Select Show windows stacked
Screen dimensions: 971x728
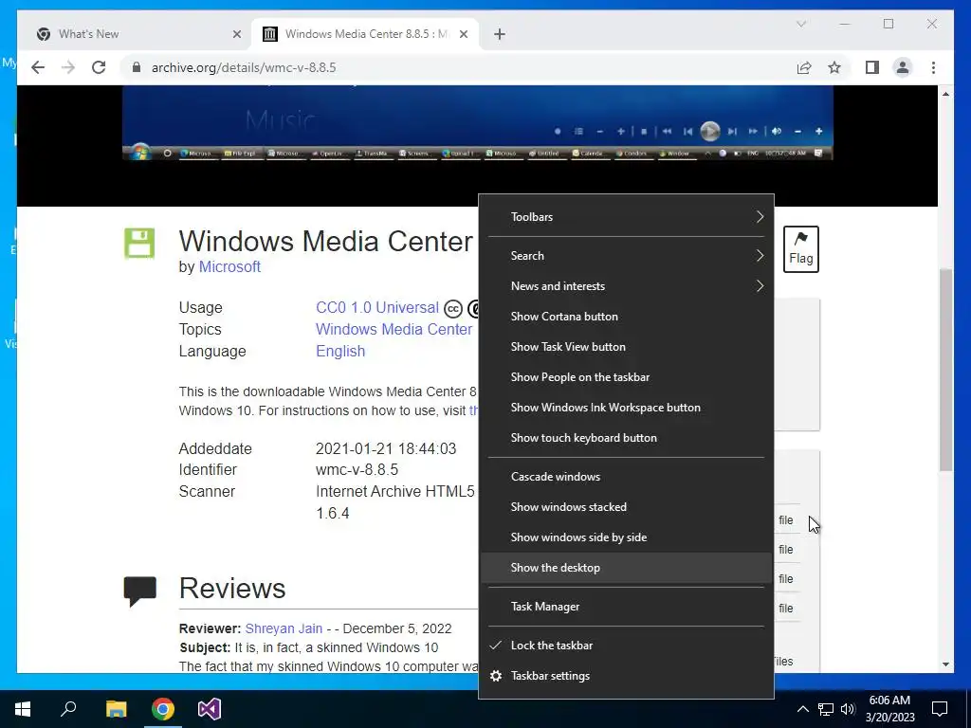coord(626,507)
